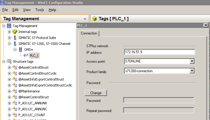Click the @ResetControlStruct structure icon
Image resolution: width=210 pixels, height=120 pixels.
[x=15, y=97]
